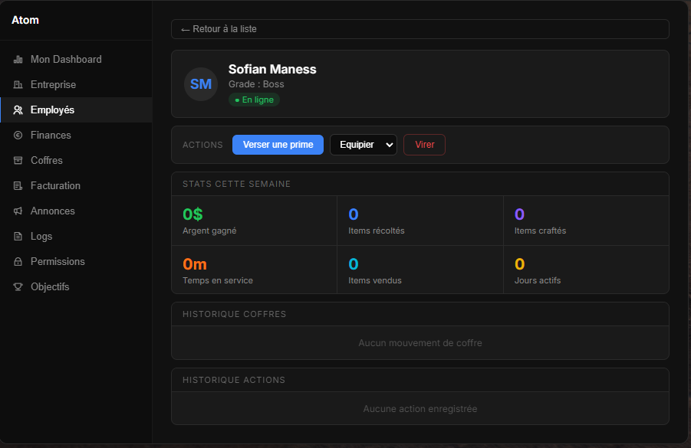Go back via Retour à la liste
691x448 pixels.
tap(219, 29)
